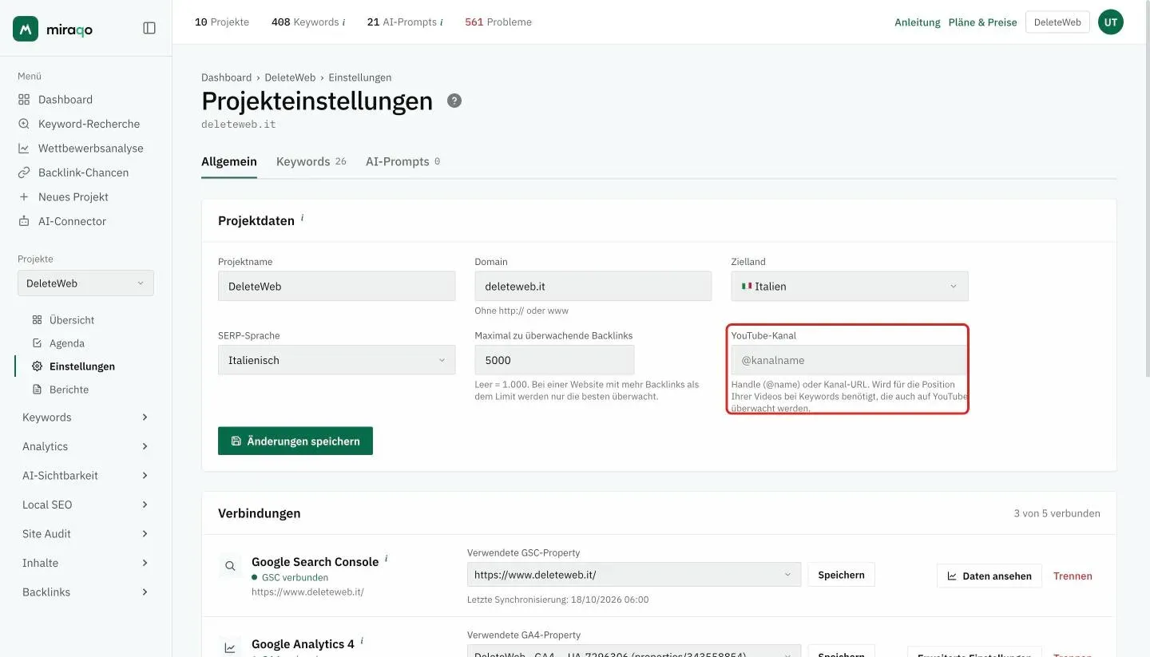Click the help question mark beside Projekteinstellungen

(x=454, y=101)
